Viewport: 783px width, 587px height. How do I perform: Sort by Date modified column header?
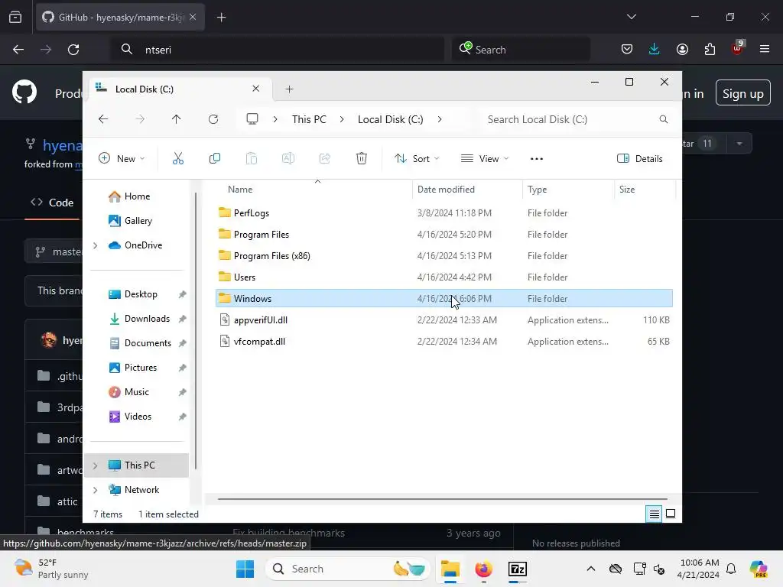[x=446, y=190]
